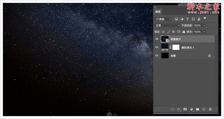Open the 类型 filter type dropdown
Image resolution: width=224 pixels, height=119 pixels.
coord(163,19)
